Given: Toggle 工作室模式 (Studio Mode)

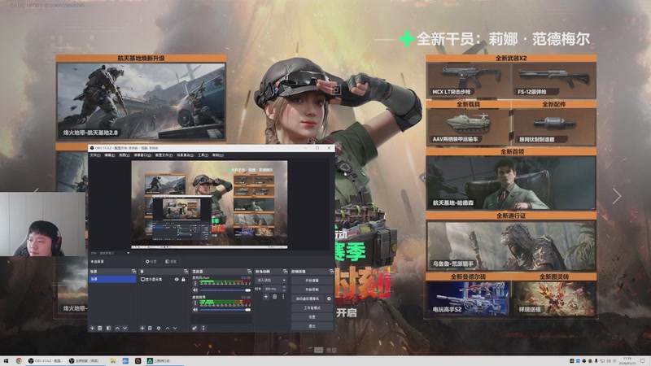Looking at the screenshot, I should coord(312,307).
